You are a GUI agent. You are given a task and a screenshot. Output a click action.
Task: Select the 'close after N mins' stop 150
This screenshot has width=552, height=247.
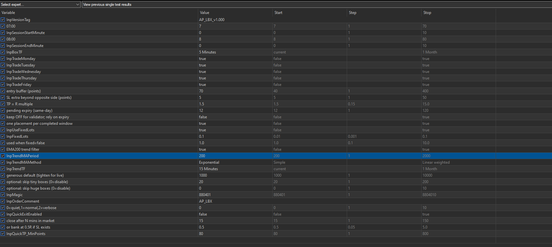pyautogui.click(x=425, y=221)
